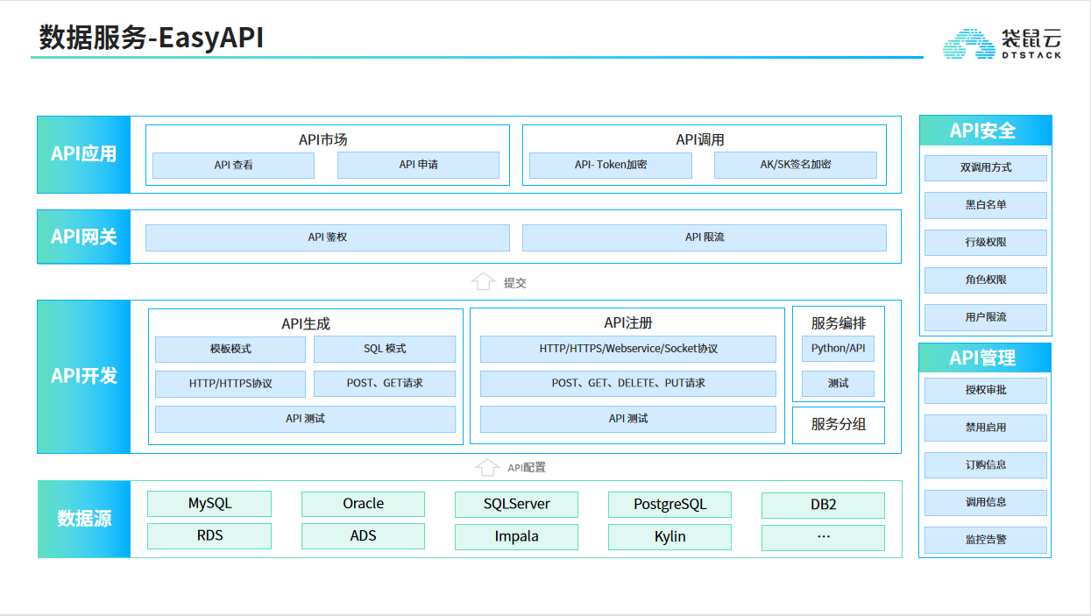Click the API 查看 box
1091x616 pixels.
pyautogui.click(x=233, y=165)
